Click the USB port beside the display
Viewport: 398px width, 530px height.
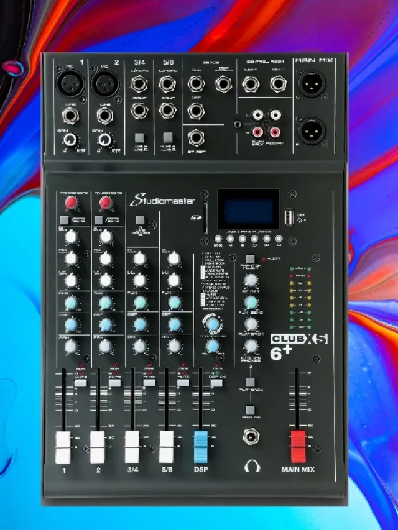(288, 216)
